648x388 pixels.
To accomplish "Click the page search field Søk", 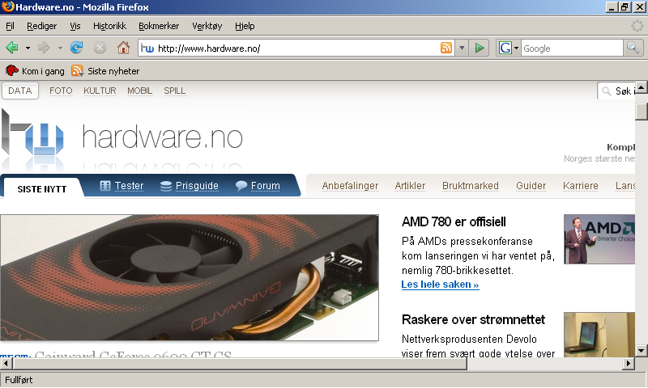I will [x=616, y=91].
